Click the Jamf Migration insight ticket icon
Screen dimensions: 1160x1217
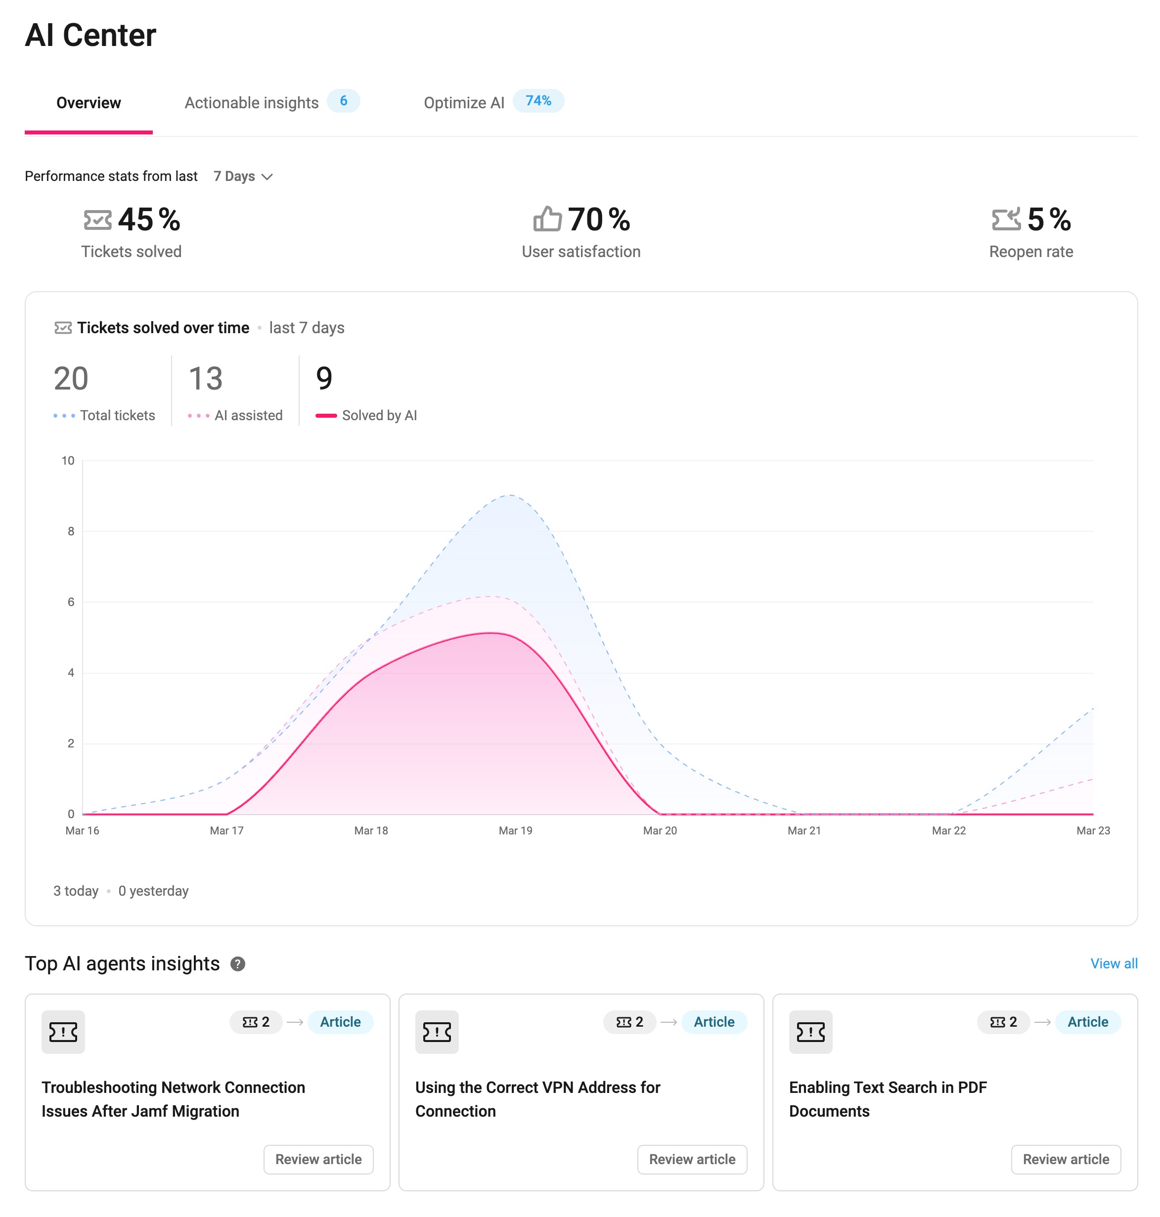63,1032
